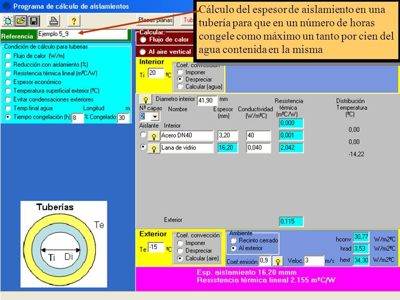Click the Lana de vidrio name field

[x=187, y=147]
